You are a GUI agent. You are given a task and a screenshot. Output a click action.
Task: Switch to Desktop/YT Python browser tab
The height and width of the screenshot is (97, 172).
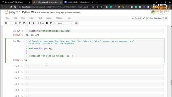point(14,2)
